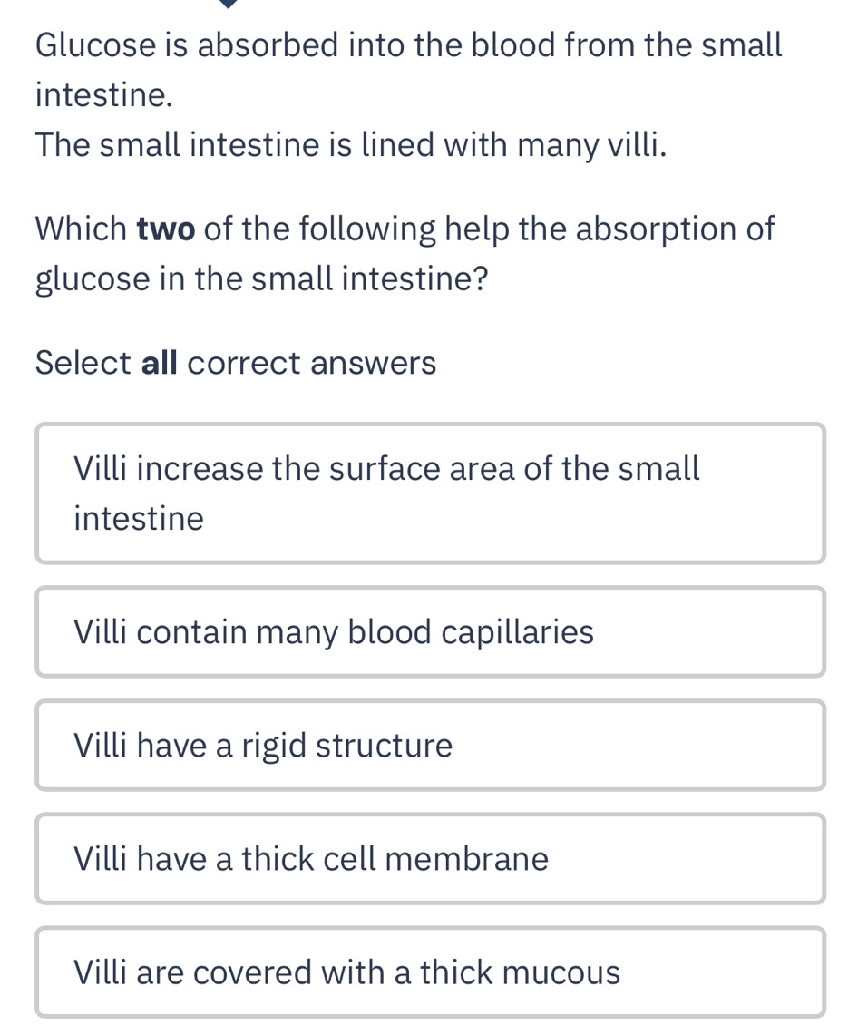Click the bold word "all" in the instruction

point(161,363)
